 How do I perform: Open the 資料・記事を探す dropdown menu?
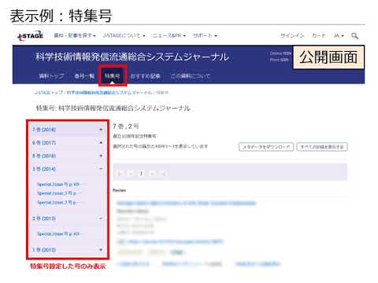click(75, 35)
